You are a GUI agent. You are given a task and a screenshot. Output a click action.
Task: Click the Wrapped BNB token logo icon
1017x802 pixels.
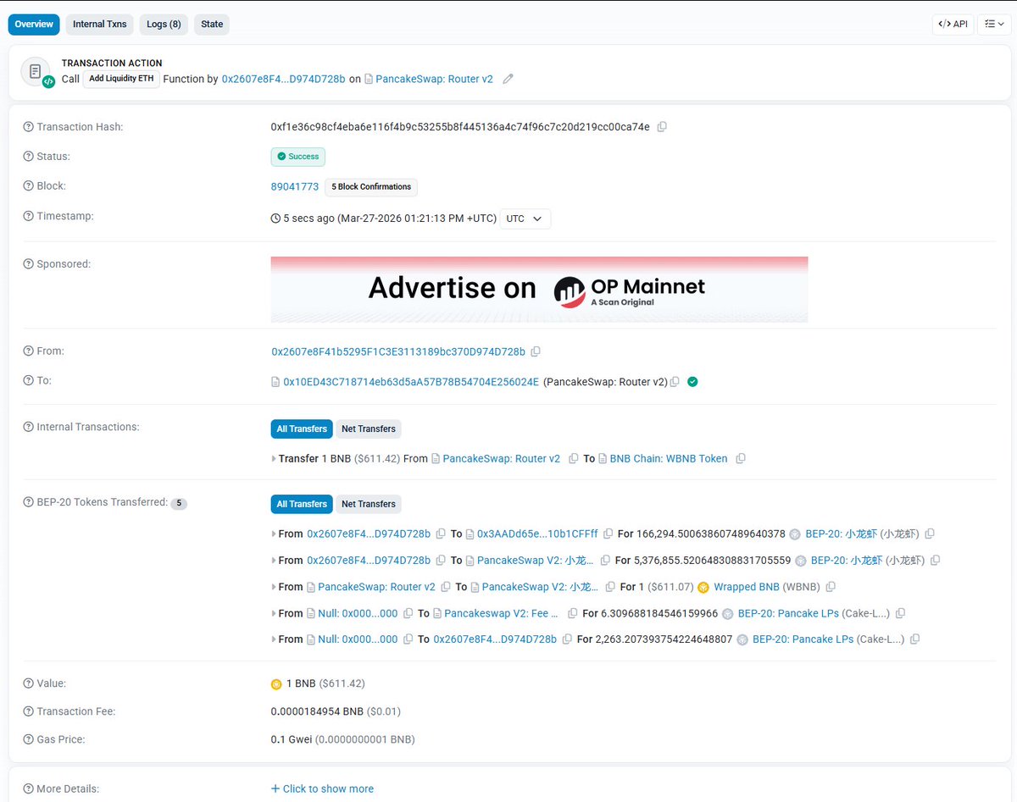pyautogui.click(x=703, y=587)
